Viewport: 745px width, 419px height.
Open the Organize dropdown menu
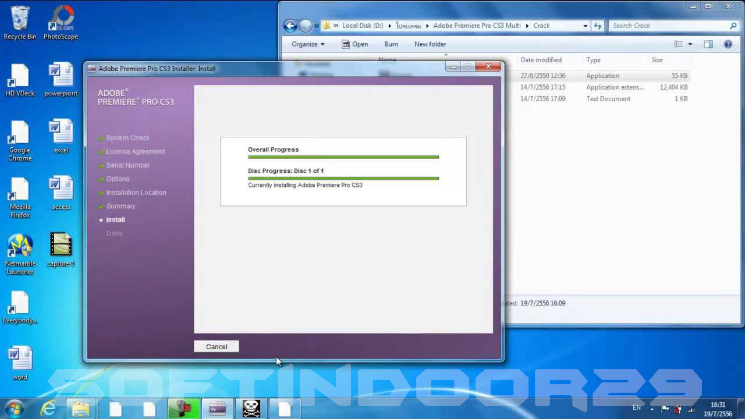coord(307,44)
